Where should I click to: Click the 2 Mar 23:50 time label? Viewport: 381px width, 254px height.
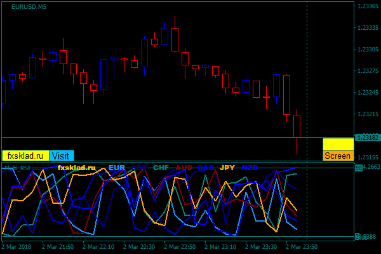coord(301,247)
